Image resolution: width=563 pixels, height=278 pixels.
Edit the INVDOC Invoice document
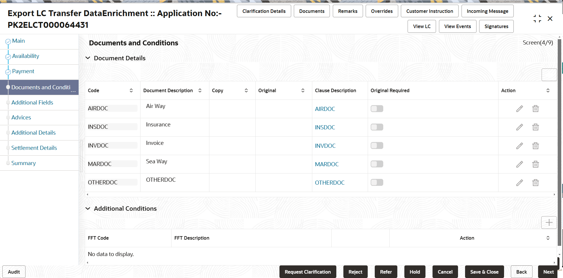(519, 146)
